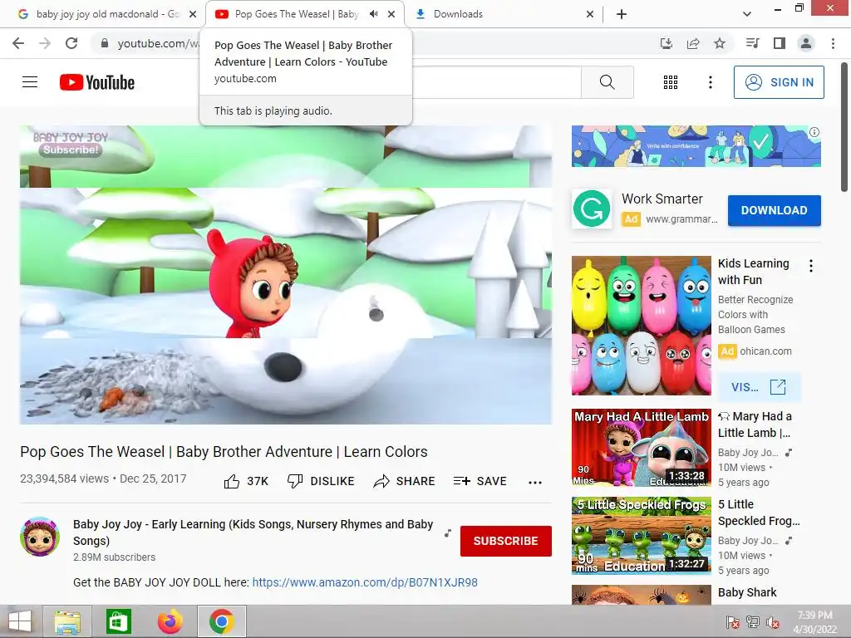Open the Mary Had a Little Lamb title
851x638 pixels.
coord(755,425)
